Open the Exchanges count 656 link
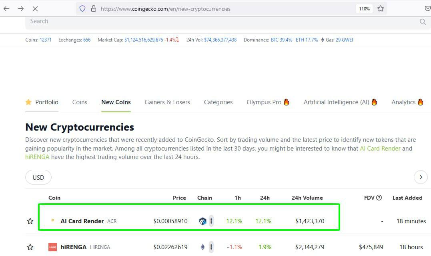 click(x=87, y=40)
